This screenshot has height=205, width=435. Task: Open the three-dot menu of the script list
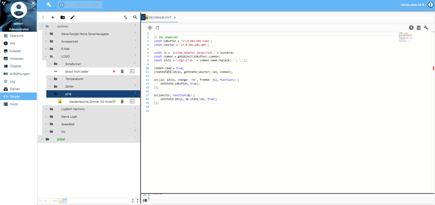click(43, 17)
